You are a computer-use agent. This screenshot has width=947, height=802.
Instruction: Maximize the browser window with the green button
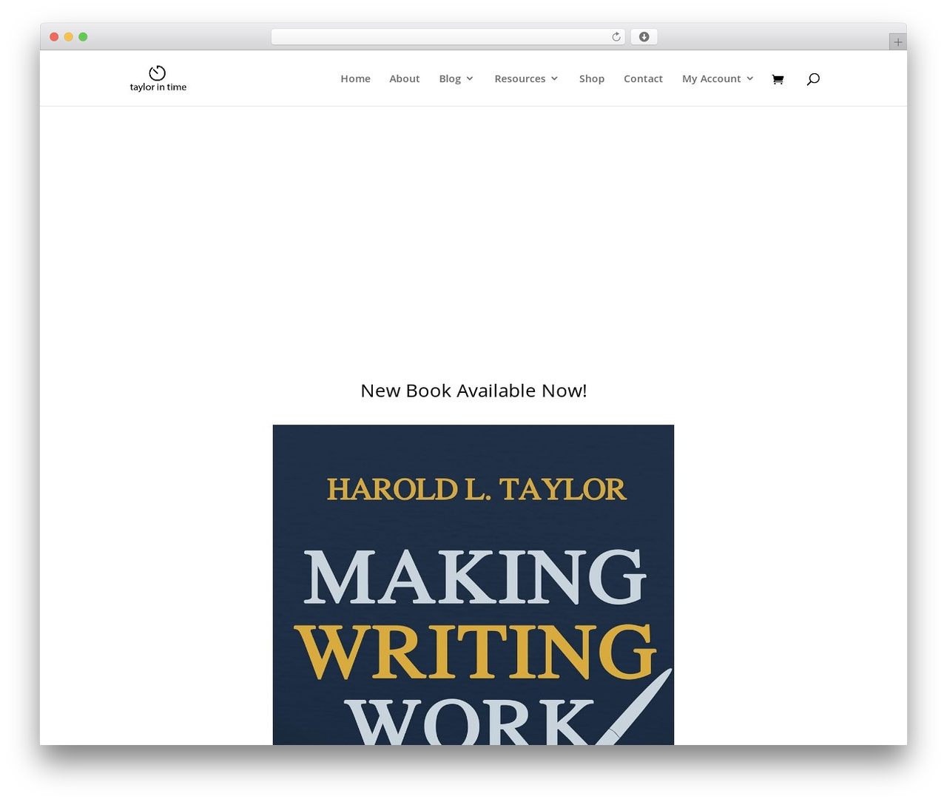click(x=83, y=37)
